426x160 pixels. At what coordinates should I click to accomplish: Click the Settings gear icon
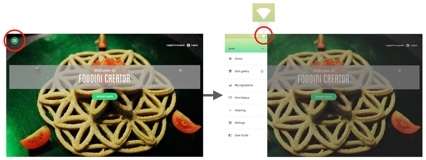click(x=230, y=123)
